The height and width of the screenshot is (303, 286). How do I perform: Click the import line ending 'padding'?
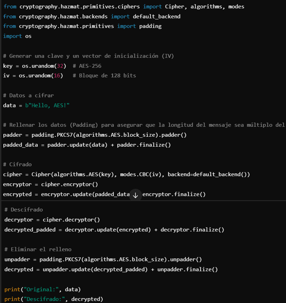coord(82,26)
